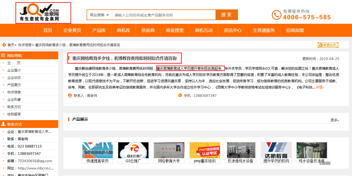Viewport: 352px width, 176px height.
Task: Open the 产品库 navigation item
Action: (99, 30)
